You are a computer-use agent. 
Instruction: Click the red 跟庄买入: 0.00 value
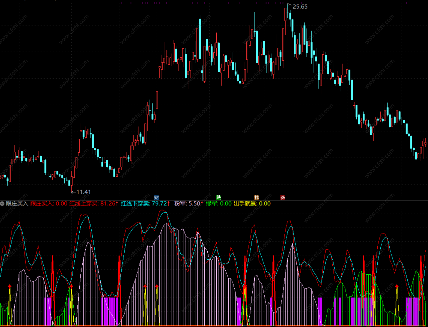pos(49,204)
